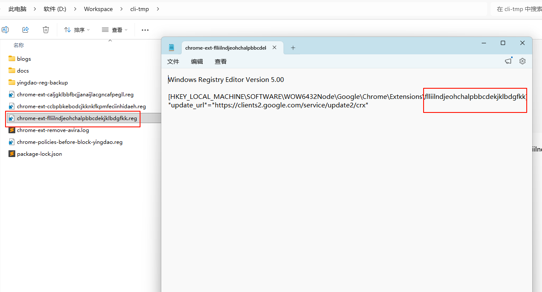The width and height of the screenshot is (542, 292).
Task: Click the chrome-ext-ccbpbkebodcjkknkfkpmfeciinhidaeh.reg file icon
Action: [12, 106]
